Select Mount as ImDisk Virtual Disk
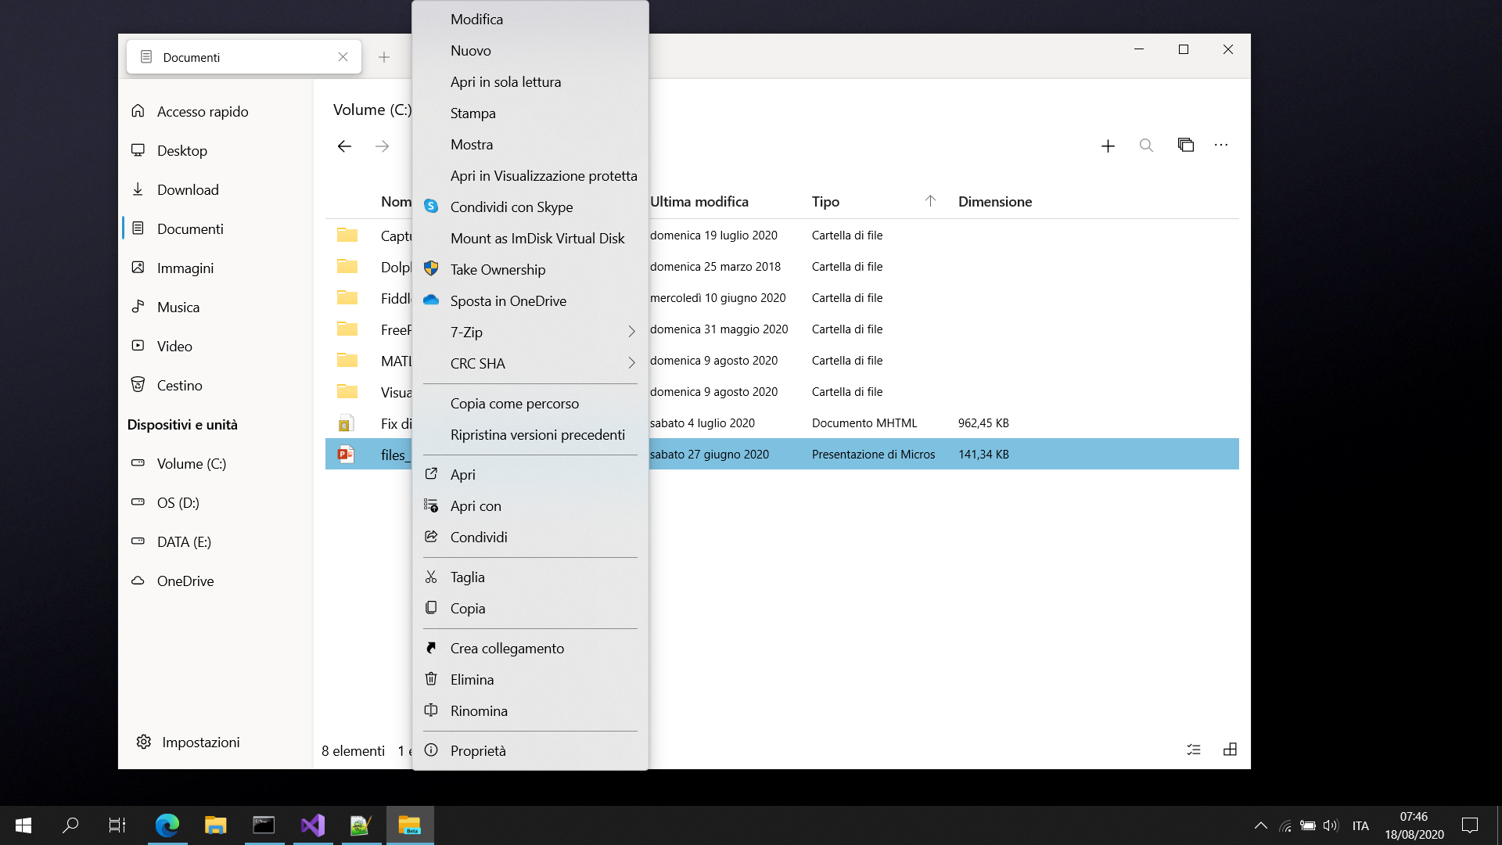The width and height of the screenshot is (1502, 845). (x=530, y=238)
